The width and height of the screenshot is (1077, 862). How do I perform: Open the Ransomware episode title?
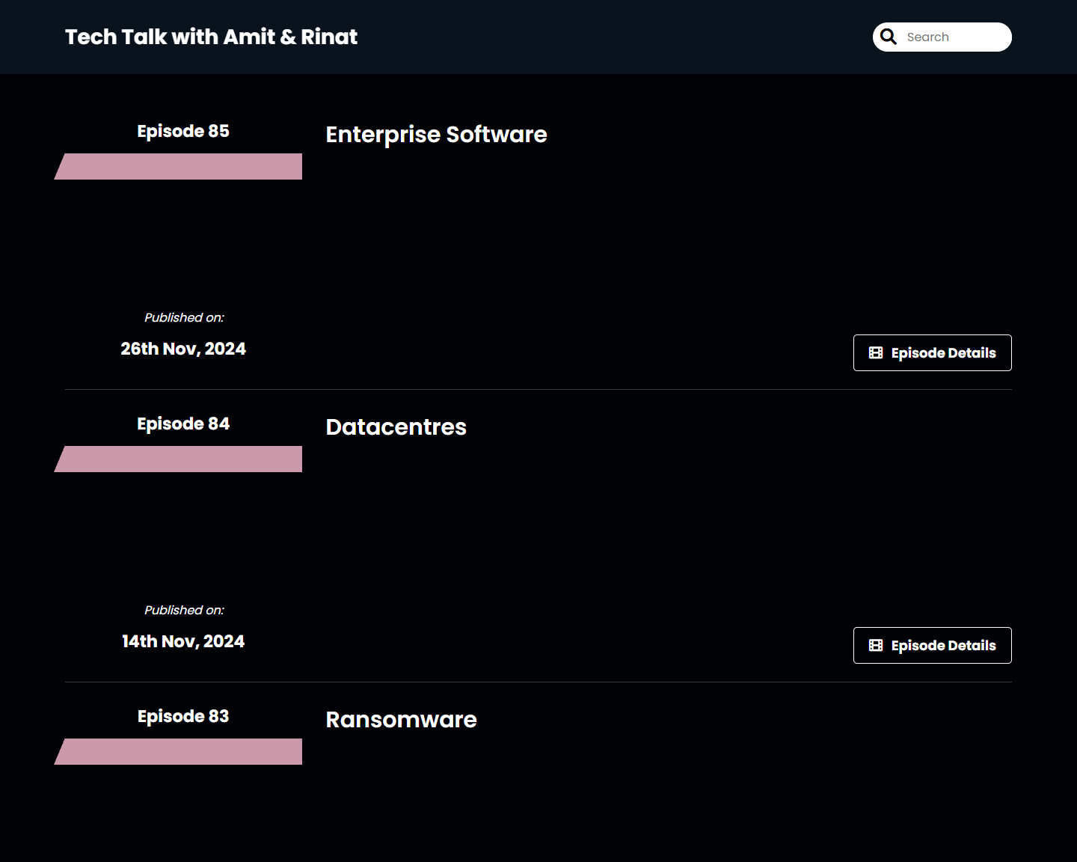pyautogui.click(x=401, y=720)
